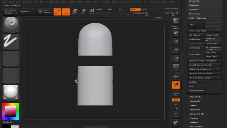This screenshot has width=227, height=128.
Task: Click the Zoom canvas icon
Action: click(x=176, y=42)
